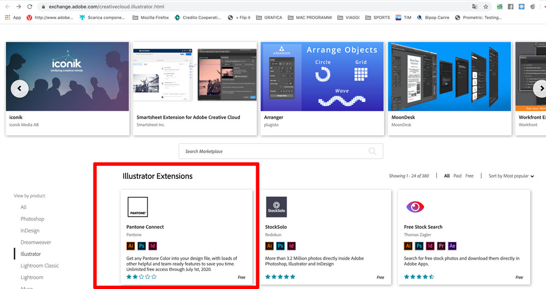Open the Bipop Carire bookmark

(433, 17)
